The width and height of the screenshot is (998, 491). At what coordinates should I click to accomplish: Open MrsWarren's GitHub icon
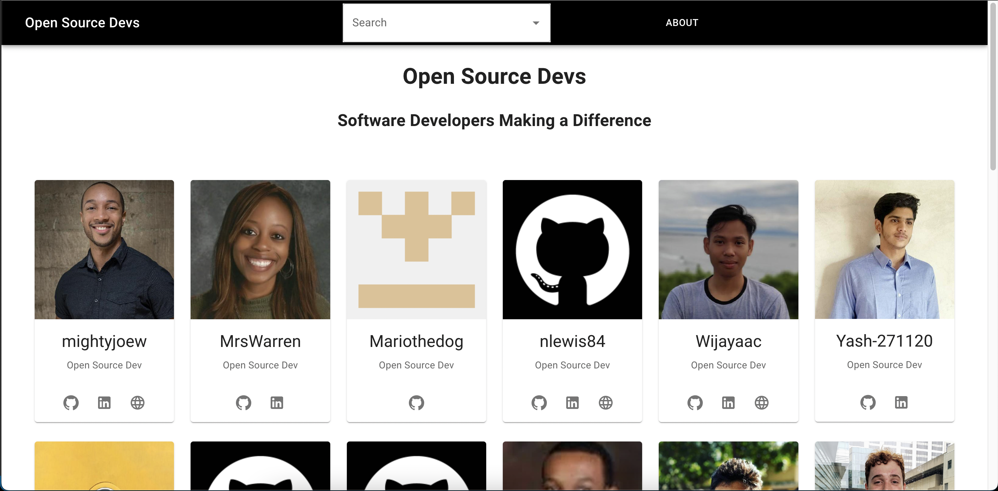point(244,403)
